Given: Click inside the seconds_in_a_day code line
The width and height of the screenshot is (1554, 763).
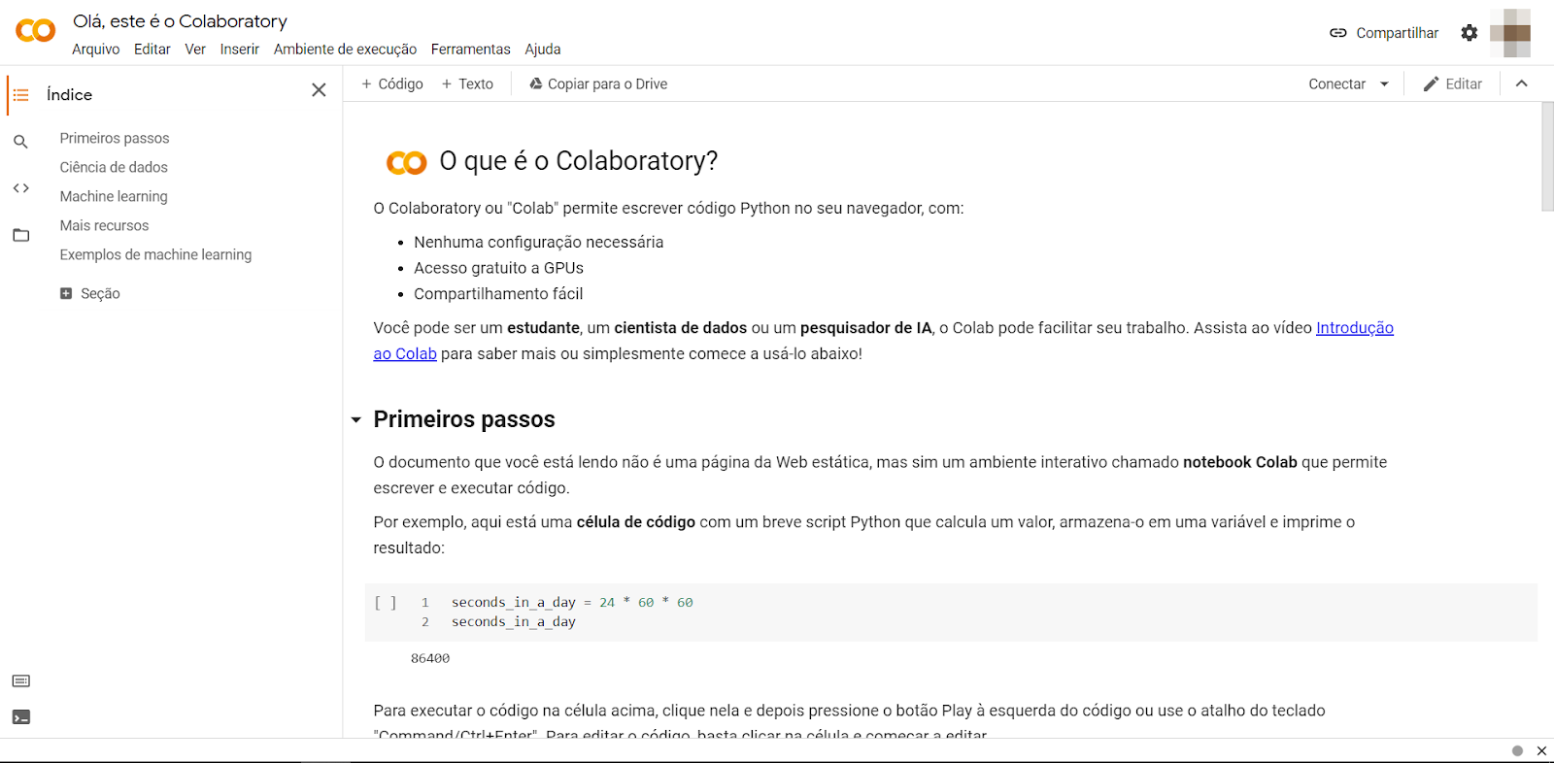Looking at the screenshot, I should tap(572, 603).
